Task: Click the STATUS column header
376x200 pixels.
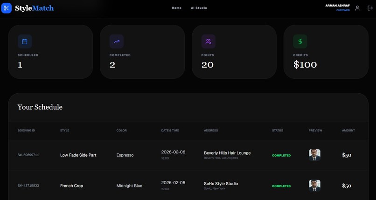Action: point(278,131)
